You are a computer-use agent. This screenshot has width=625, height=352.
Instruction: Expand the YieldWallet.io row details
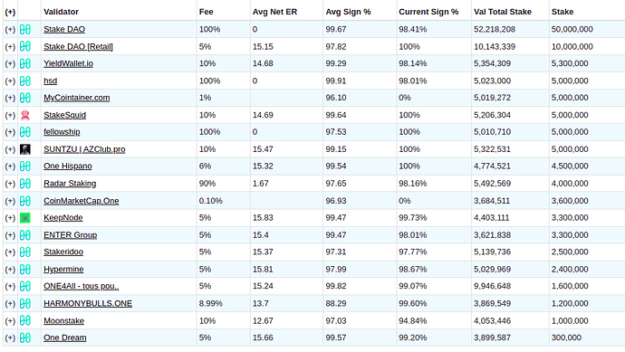(x=10, y=63)
